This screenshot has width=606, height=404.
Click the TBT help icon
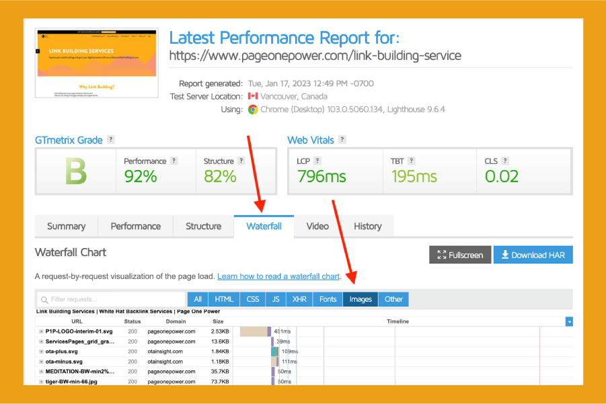[411, 161]
